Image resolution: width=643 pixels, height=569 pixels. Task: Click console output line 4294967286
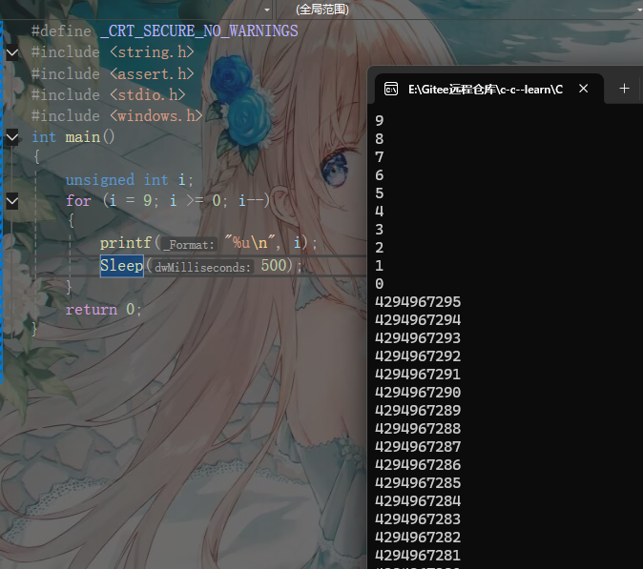coord(418,465)
